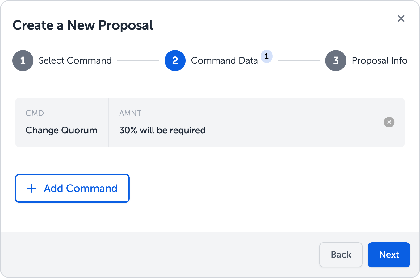This screenshot has width=420, height=278.
Task: Click the count badge beside Command Data
Action: [x=267, y=56]
